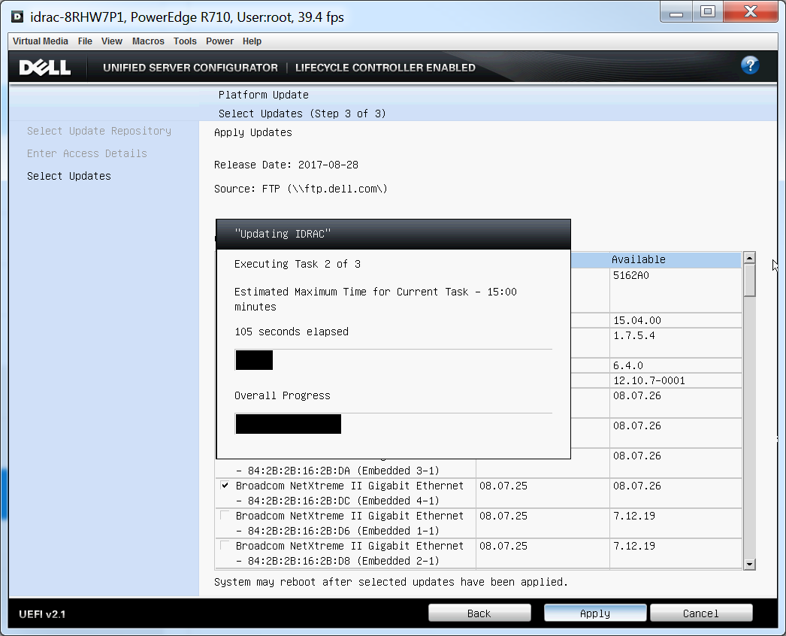Click available version 6.4.0

coord(628,365)
